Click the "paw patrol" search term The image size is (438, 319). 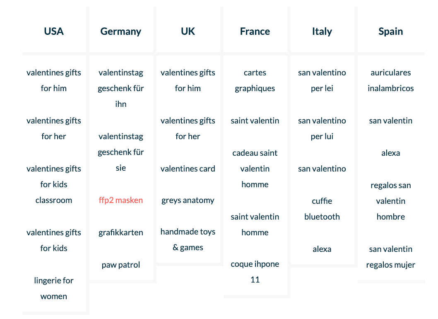point(121,265)
